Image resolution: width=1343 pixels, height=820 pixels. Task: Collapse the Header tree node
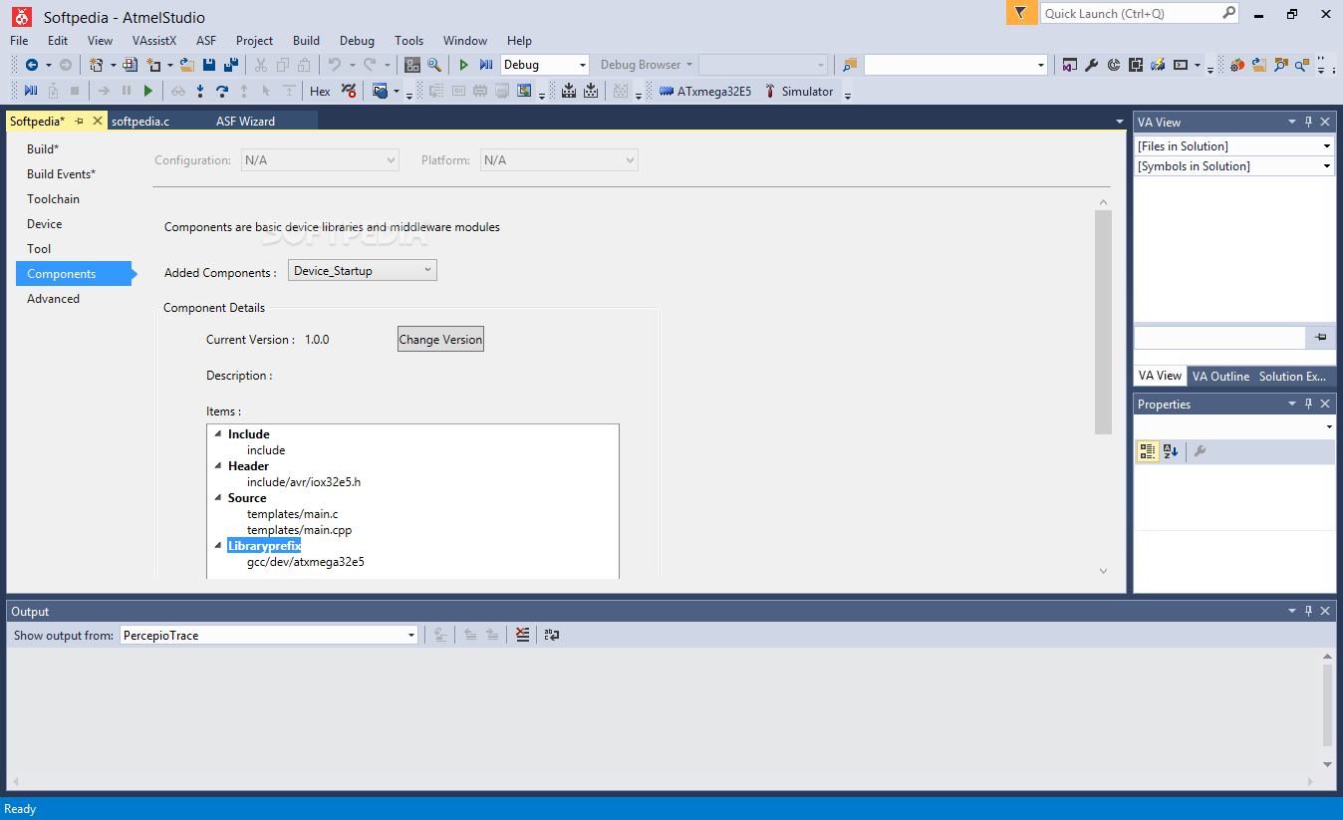pos(218,465)
